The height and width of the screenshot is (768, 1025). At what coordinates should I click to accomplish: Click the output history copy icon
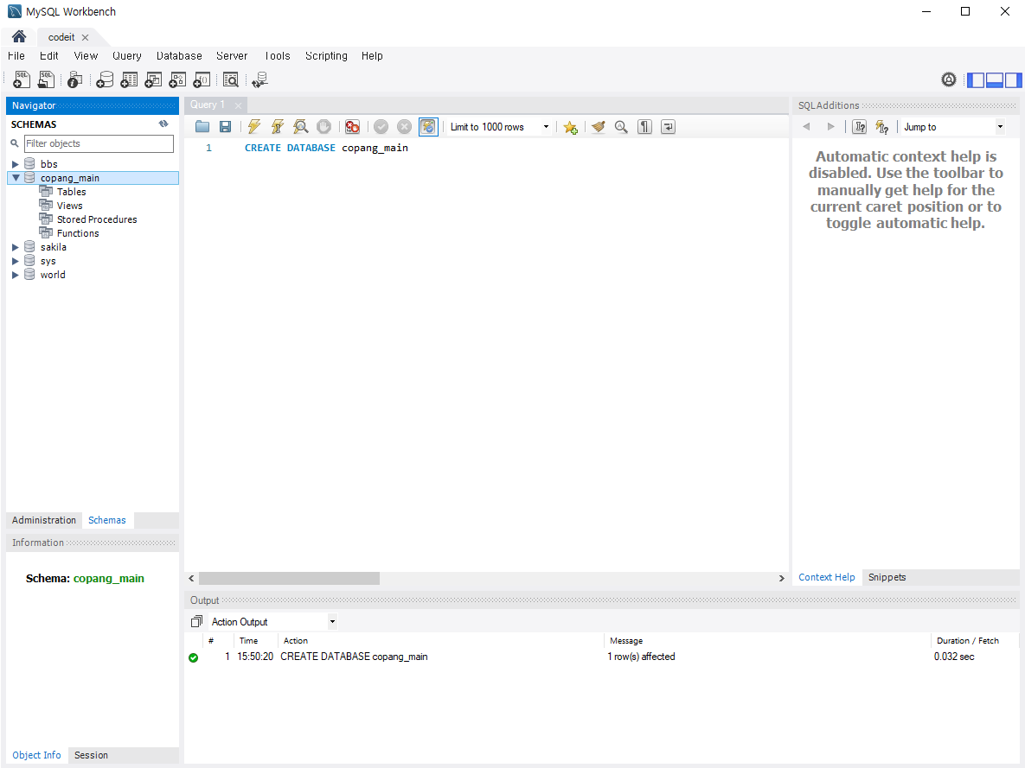pyautogui.click(x=196, y=622)
